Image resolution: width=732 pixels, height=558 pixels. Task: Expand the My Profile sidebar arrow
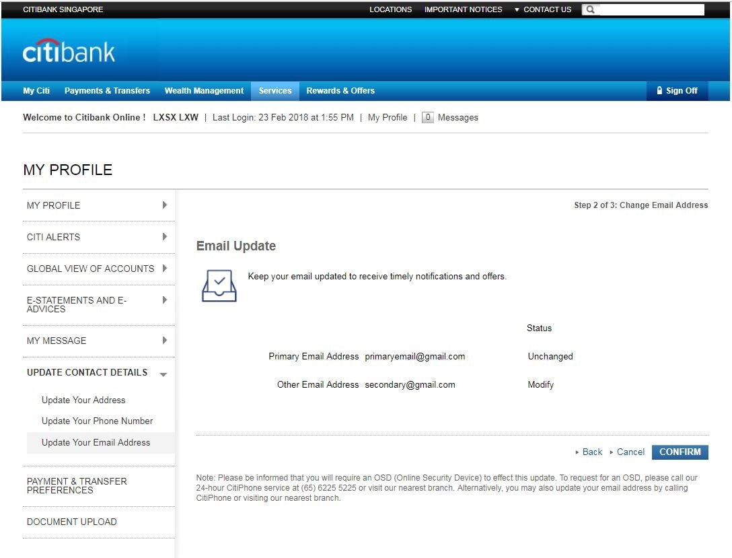pos(165,205)
